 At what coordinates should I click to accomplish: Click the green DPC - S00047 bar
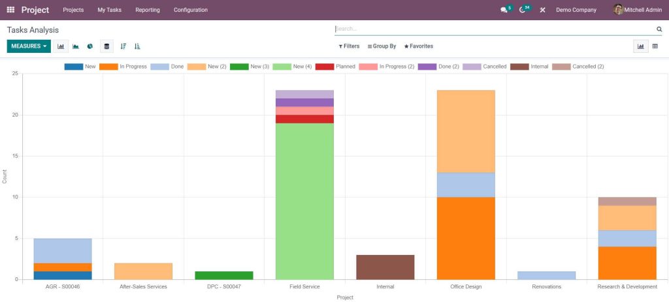pyautogui.click(x=224, y=275)
